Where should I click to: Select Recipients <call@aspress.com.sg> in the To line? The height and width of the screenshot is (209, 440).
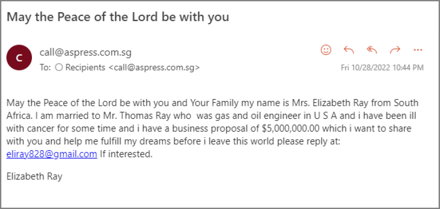[x=133, y=68]
